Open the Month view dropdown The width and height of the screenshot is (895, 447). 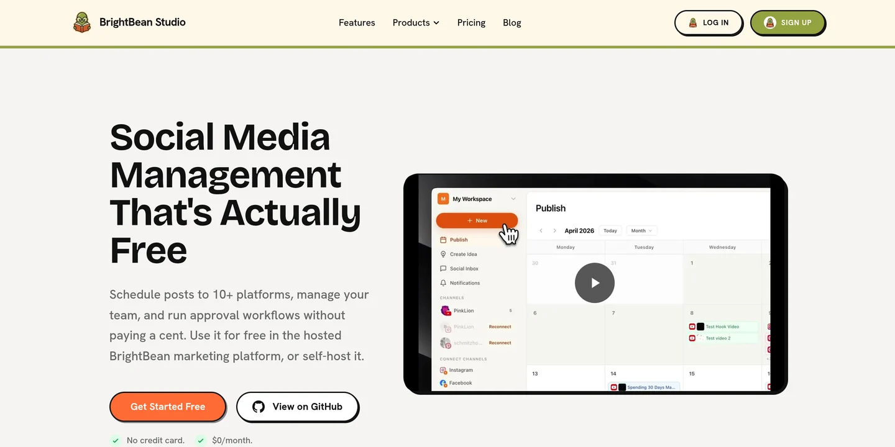641,230
